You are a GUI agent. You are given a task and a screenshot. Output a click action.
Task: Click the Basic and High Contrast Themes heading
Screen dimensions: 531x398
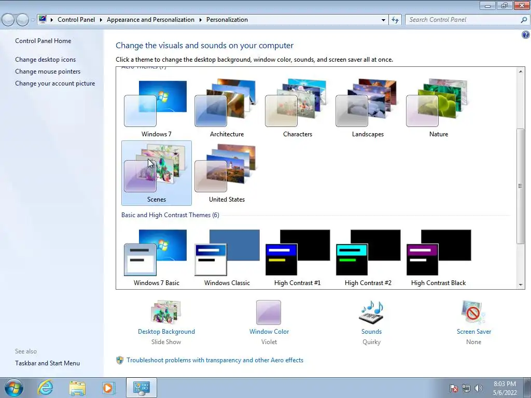coord(170,215)
